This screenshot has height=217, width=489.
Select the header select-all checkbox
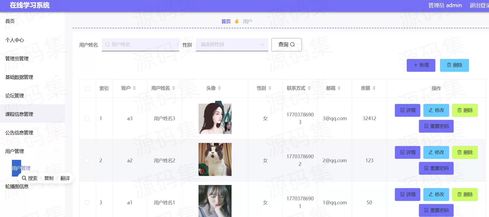[x=88, y=88]
